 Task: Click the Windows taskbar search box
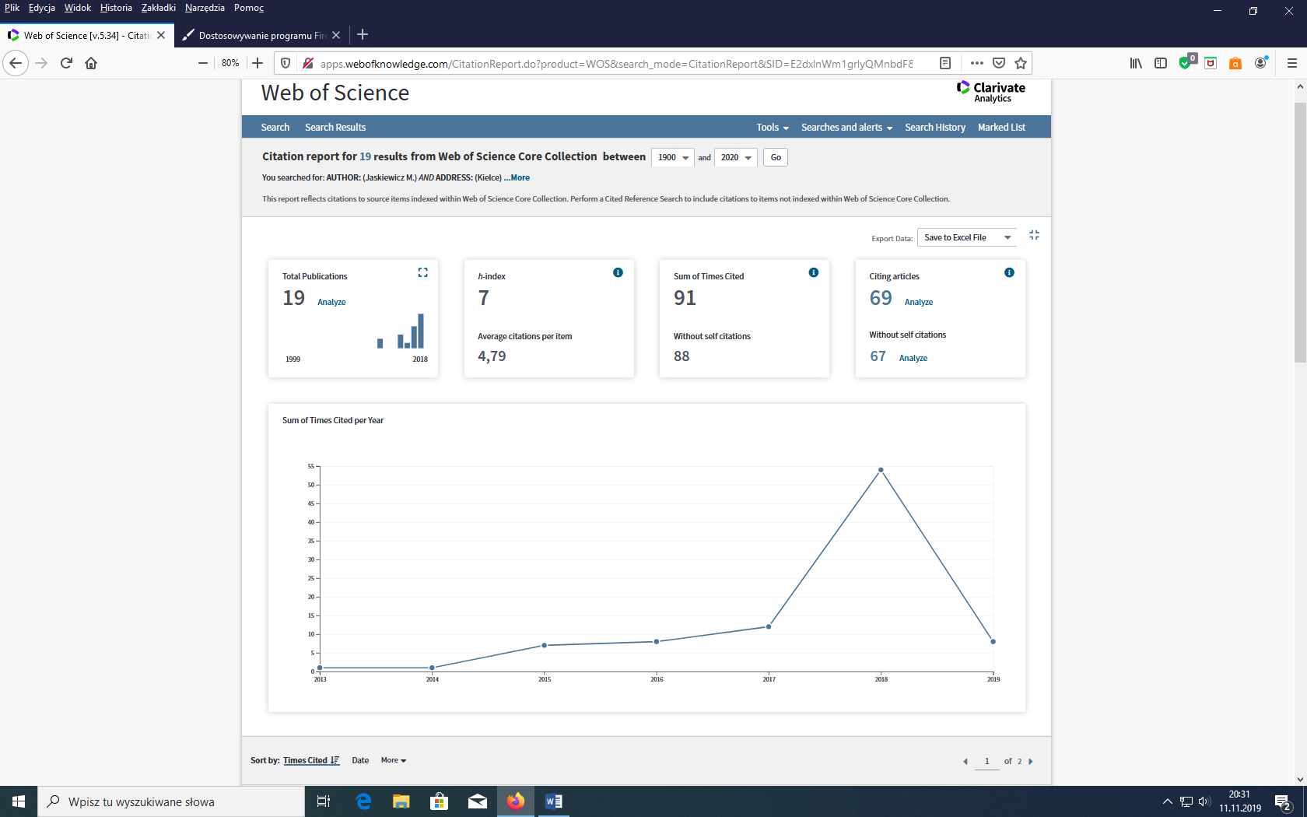[171, 801]
